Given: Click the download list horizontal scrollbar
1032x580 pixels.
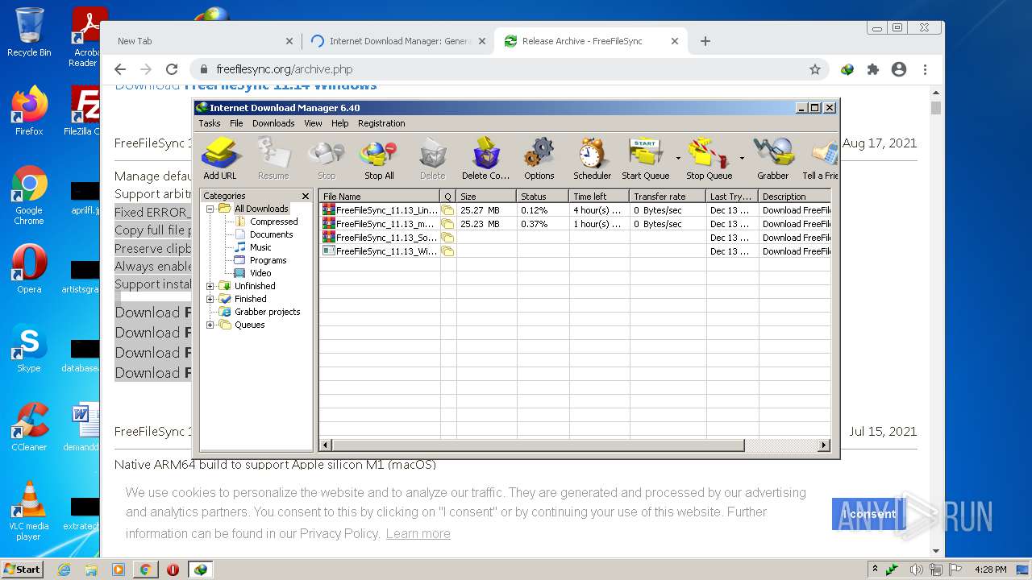Looking at the screenshot, I should pyautogui.click(x=538, y=445).
